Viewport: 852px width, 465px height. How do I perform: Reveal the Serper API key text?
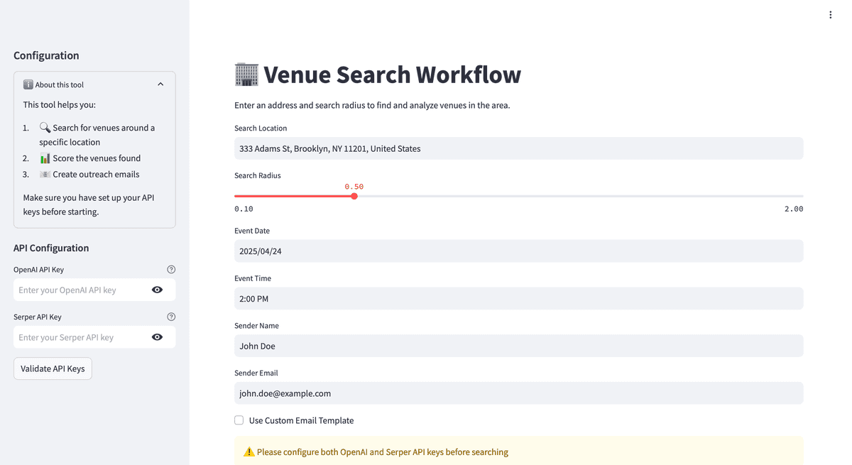click(x=157, y=337)
